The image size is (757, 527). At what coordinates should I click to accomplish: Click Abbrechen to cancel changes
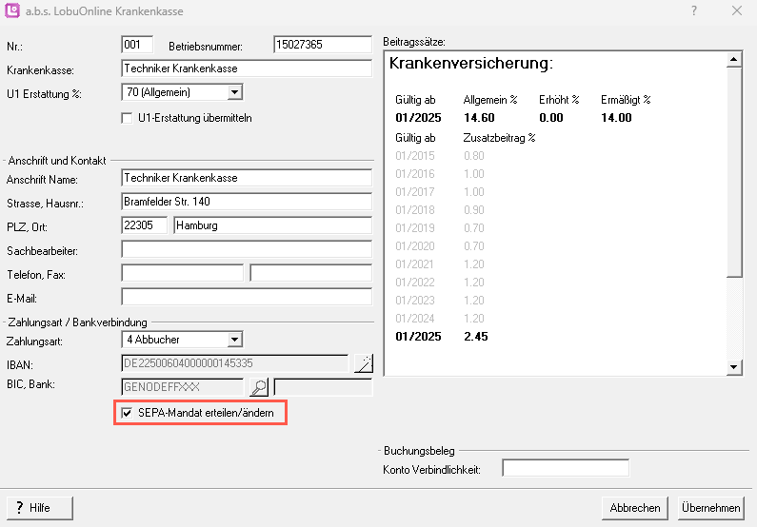coord(635,508)
